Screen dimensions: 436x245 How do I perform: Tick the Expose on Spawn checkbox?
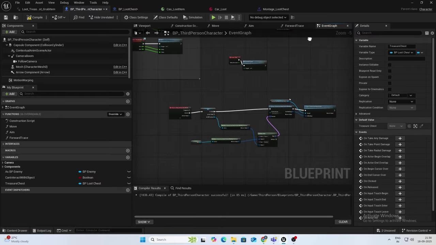click(x=390, y=77)
